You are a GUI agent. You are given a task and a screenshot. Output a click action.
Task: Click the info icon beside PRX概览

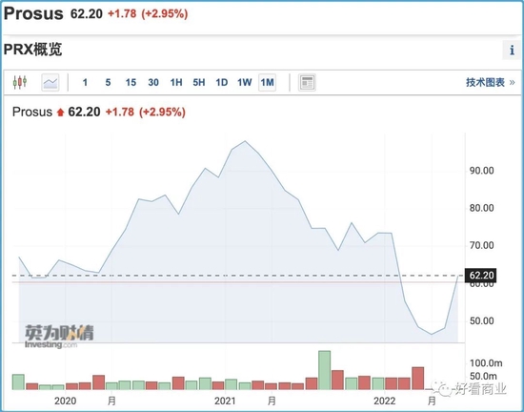(512, 51)
